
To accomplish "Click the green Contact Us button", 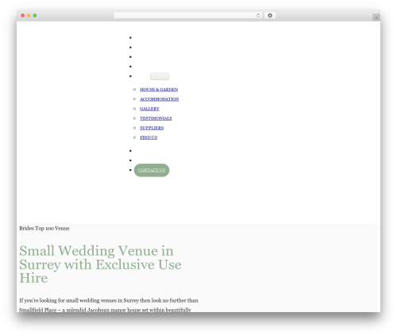I will pyautogui.click(x=152, y=170).
